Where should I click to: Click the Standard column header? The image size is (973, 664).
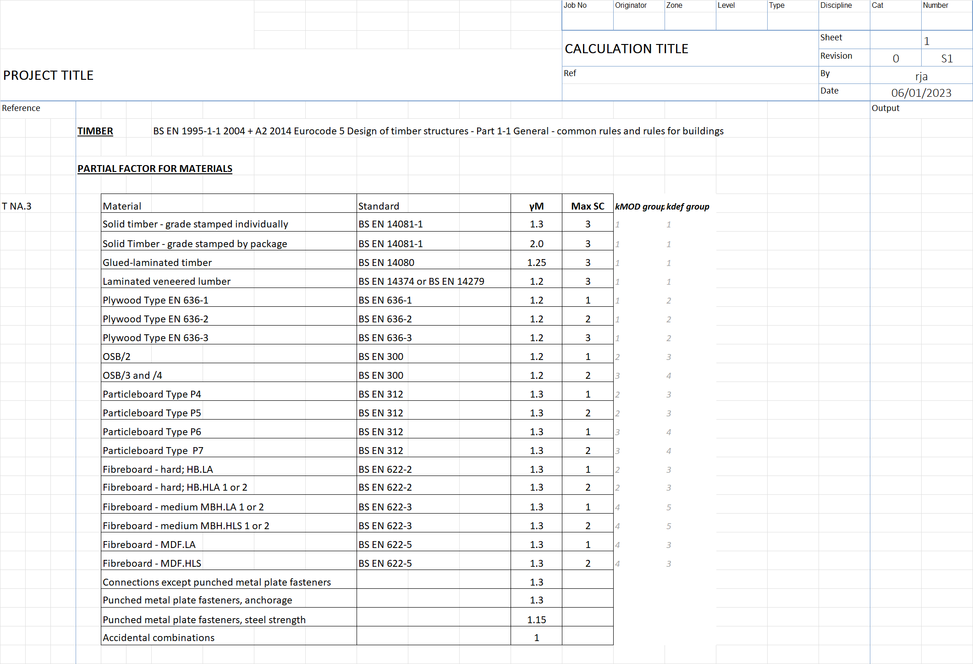coord(434,203)
